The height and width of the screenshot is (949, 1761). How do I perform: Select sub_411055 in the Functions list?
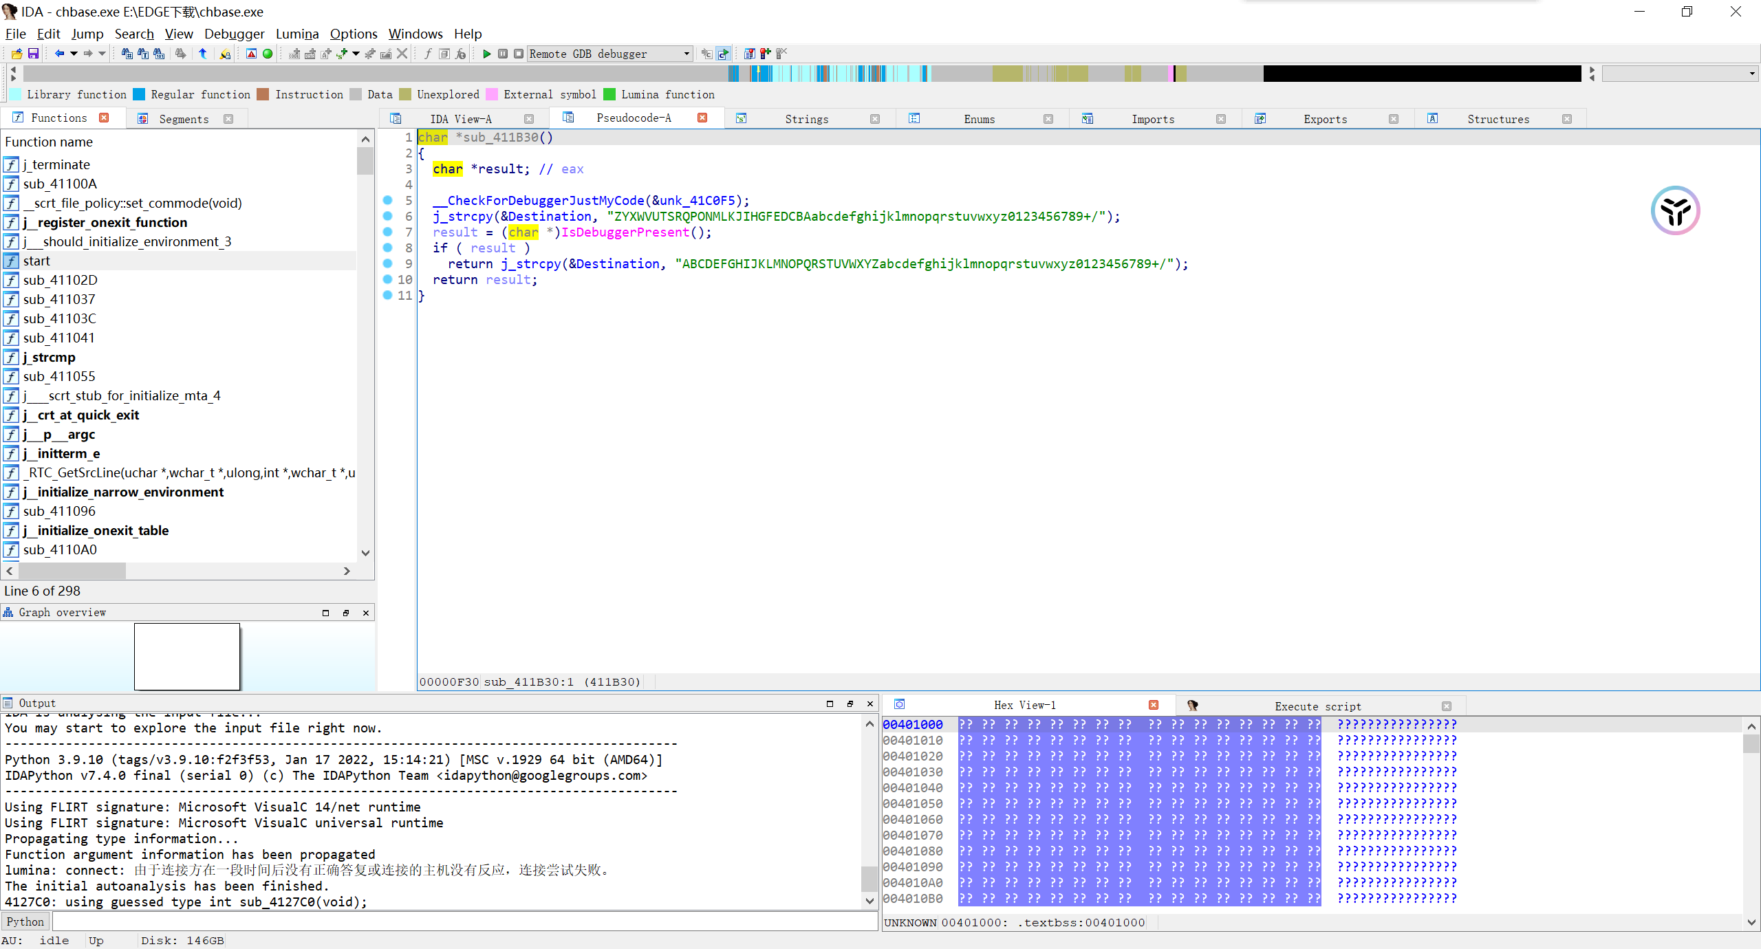click(179, 376)
